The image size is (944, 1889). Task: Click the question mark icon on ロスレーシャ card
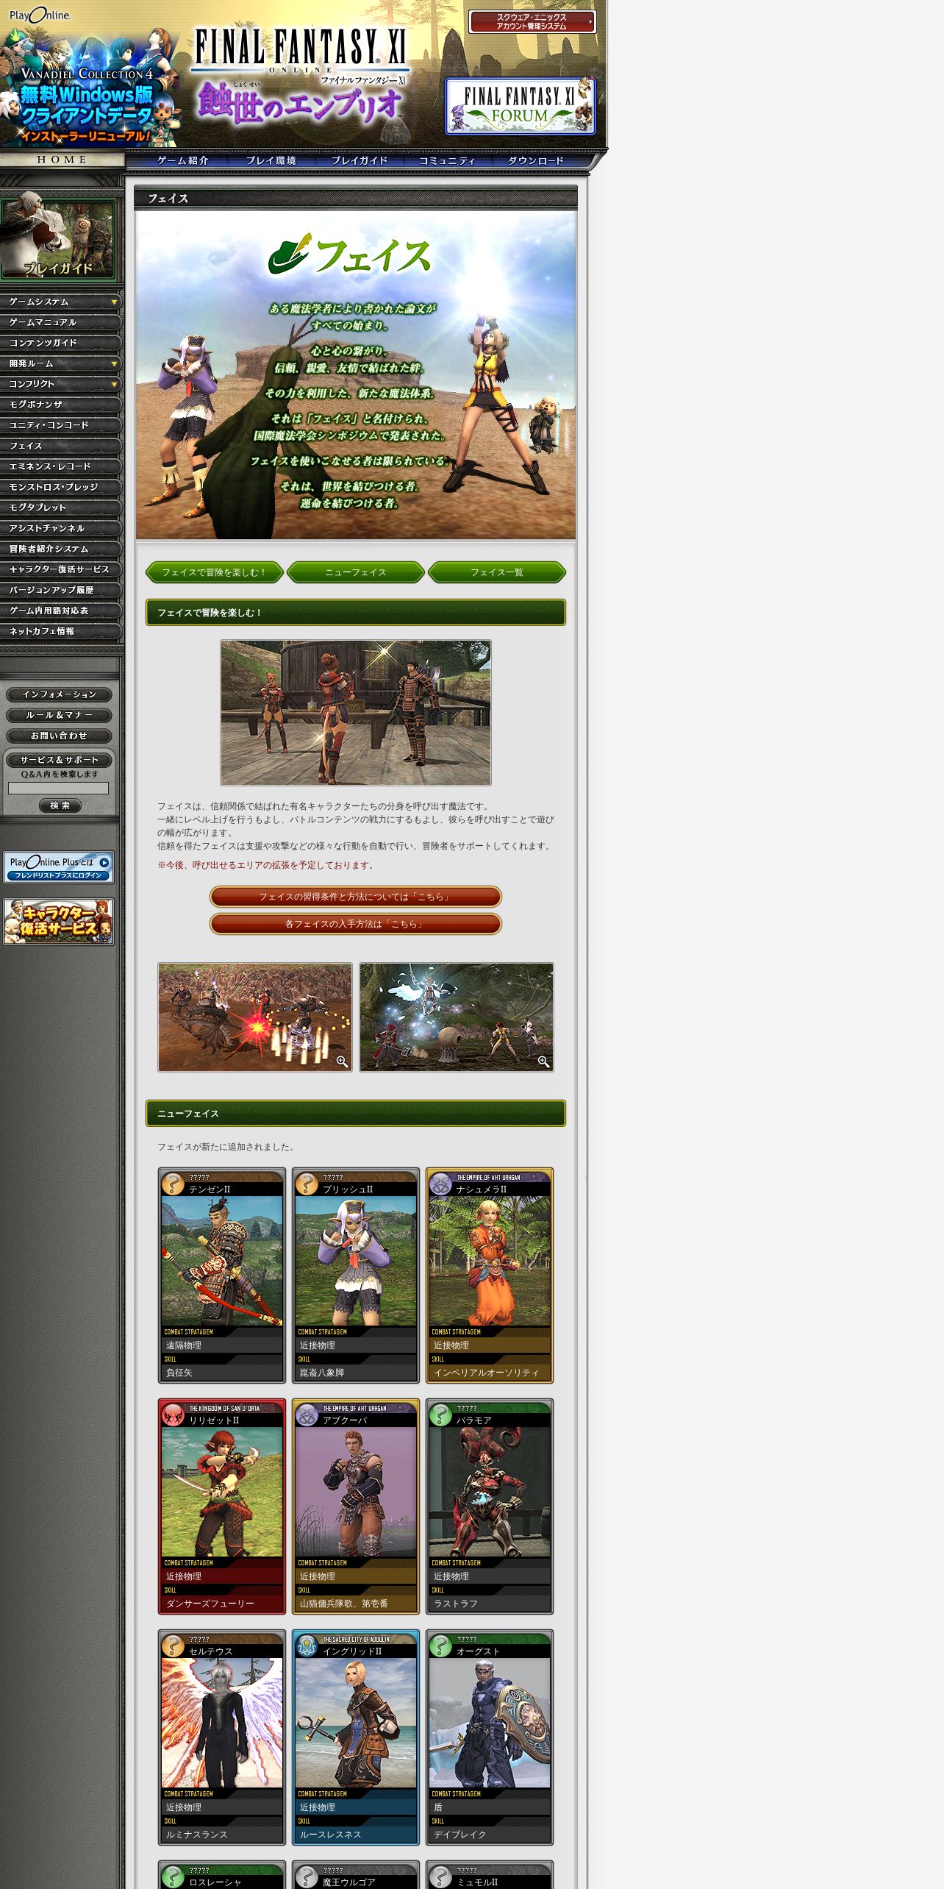(x=173, y=1877)
